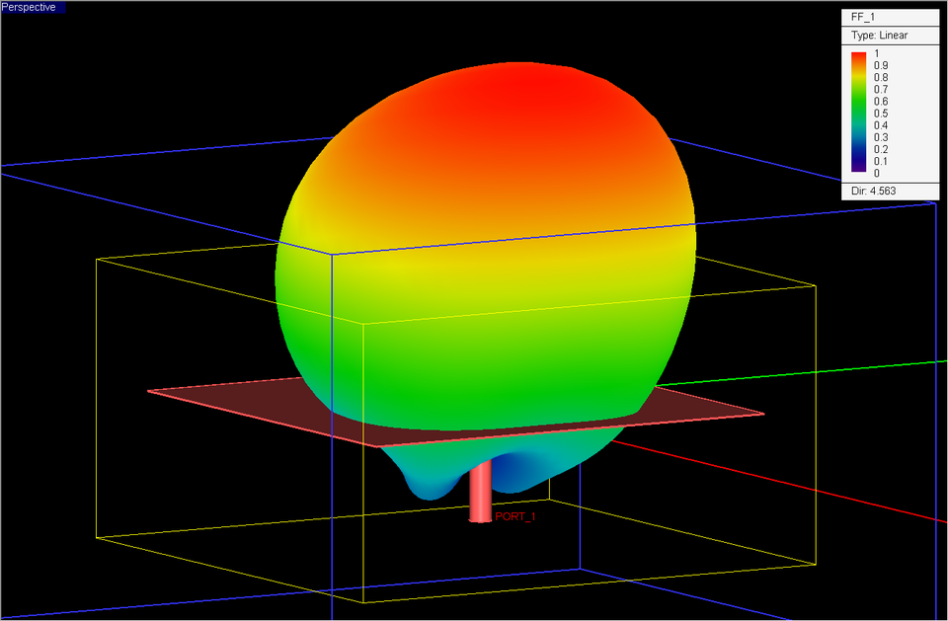Click the Dir: 4.563 directivity readout

click(x=874, y=191)
